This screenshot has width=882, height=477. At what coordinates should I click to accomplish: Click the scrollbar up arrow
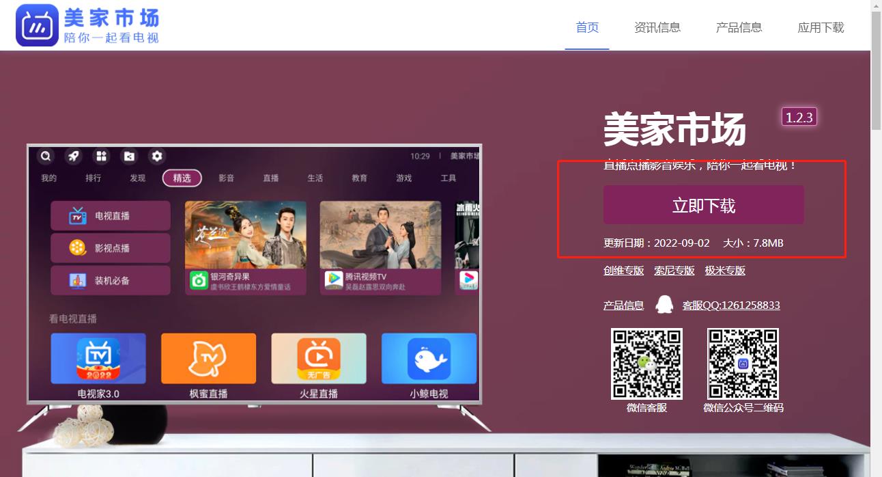877,5
